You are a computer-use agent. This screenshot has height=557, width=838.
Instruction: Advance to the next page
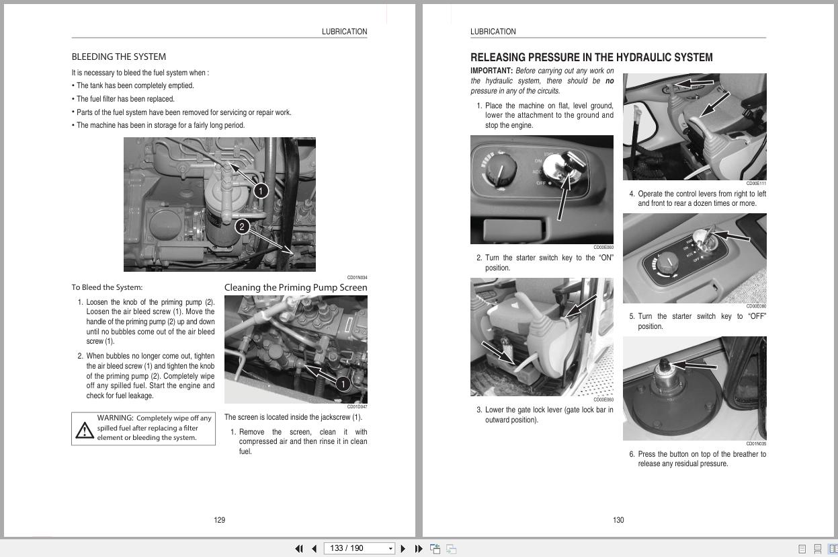point(403,548)
